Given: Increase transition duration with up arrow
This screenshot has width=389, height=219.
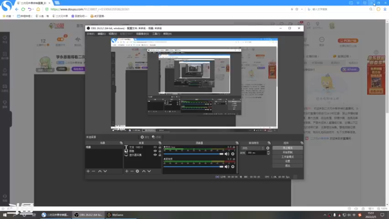Looking at the screenshot, I should pos(268,152).
